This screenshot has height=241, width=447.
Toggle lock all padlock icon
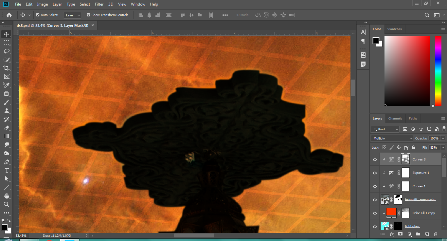coord(413,148)
